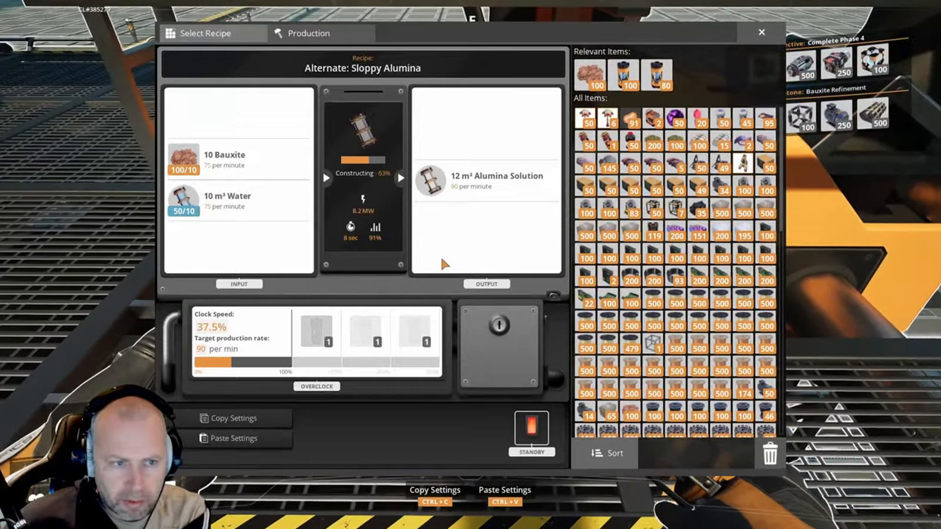Select the inventory stack of 15
This screenshot has width=941, height=529.
tap(721, 140)
